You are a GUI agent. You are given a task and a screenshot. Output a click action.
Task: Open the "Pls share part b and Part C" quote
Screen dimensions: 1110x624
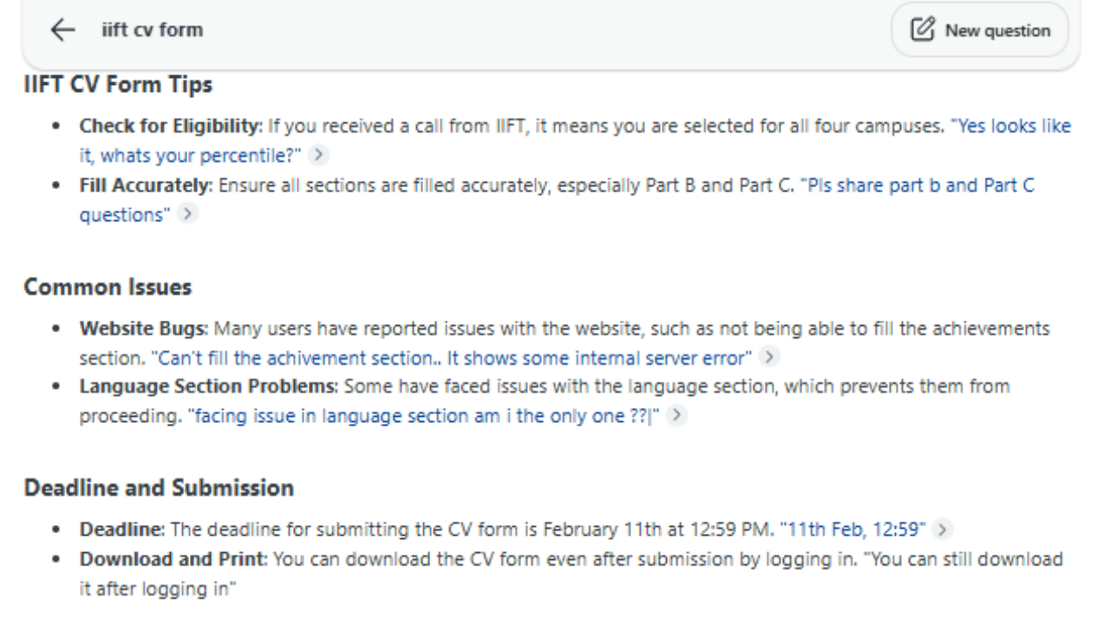pyautogui.click(x=917, y=186)
